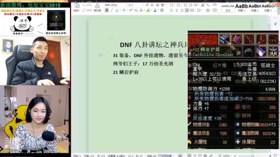
Task: Click the Eye protection mode icon
Action: click(x=180, y=156)
